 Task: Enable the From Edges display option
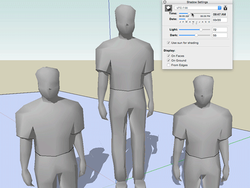click(x=169, y=65)
